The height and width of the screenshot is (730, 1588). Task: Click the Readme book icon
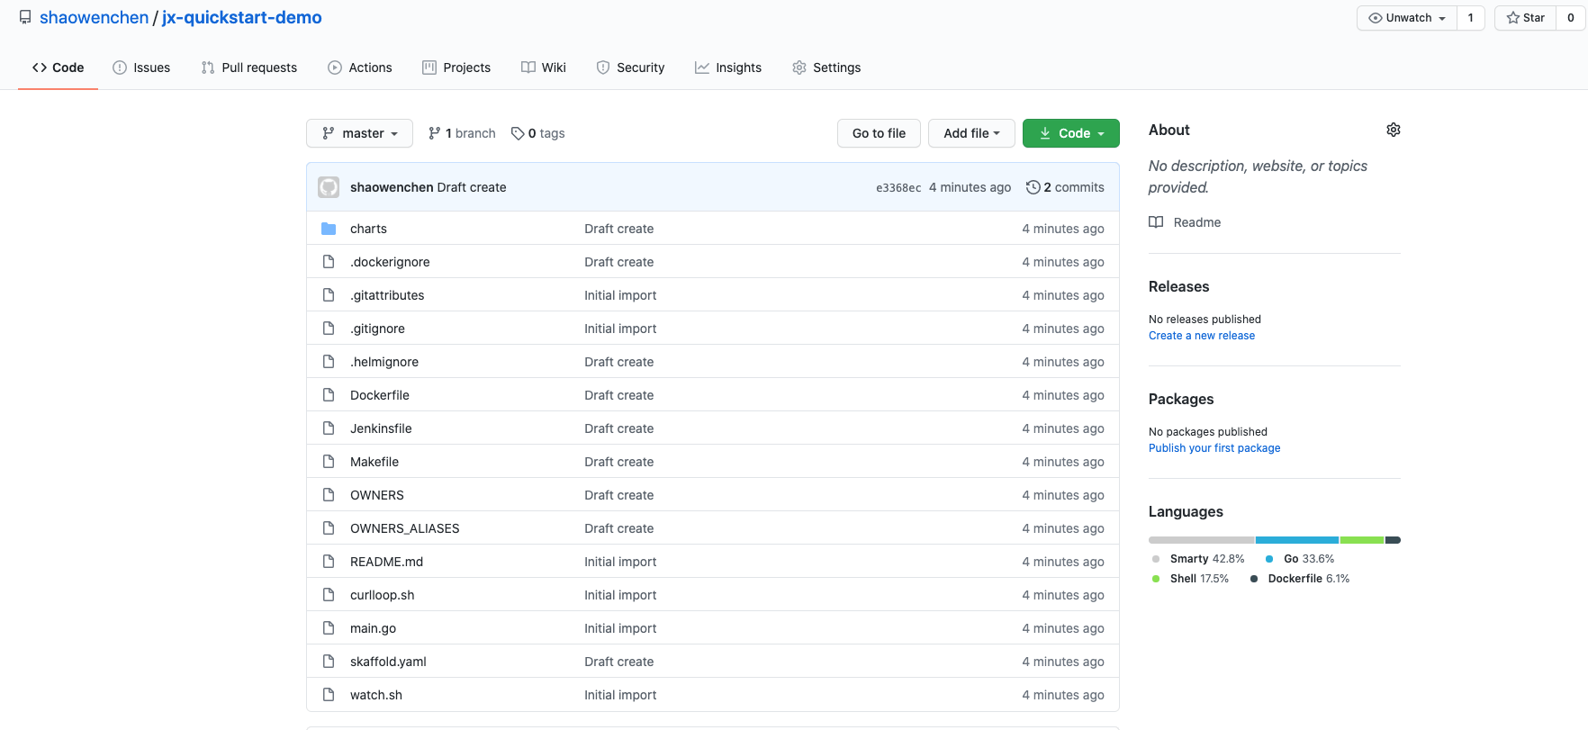coord(1156,222)
